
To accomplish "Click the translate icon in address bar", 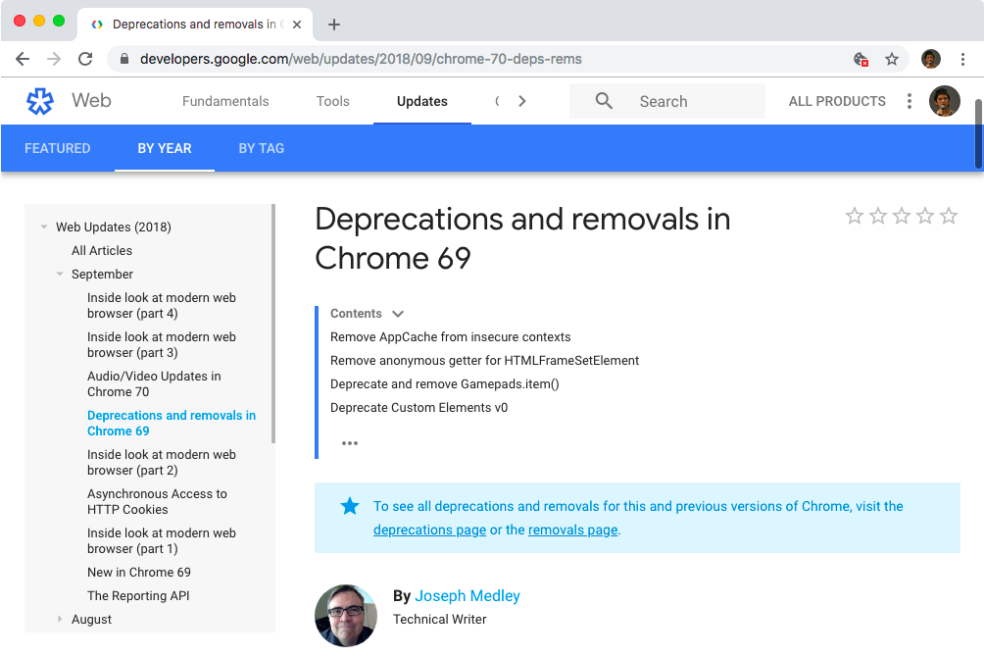I will 860,59.
